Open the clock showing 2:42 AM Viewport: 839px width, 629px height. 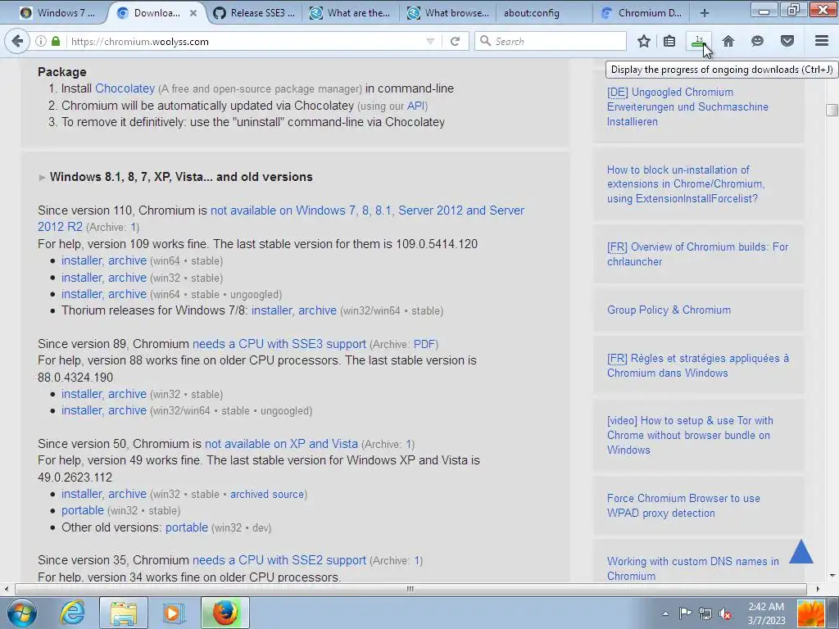click(x=766, y=613)
